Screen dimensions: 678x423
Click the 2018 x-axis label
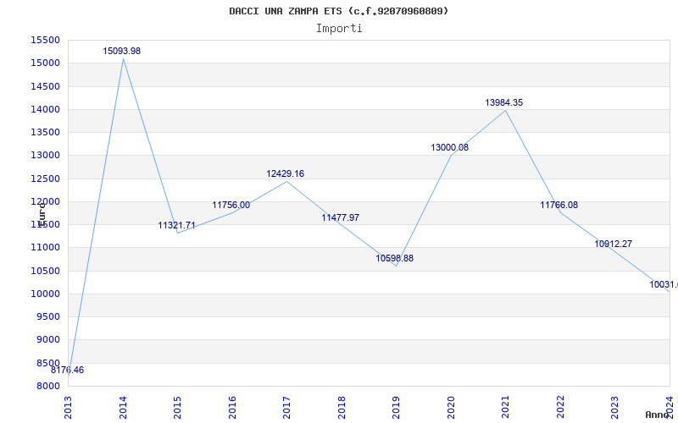342,407
